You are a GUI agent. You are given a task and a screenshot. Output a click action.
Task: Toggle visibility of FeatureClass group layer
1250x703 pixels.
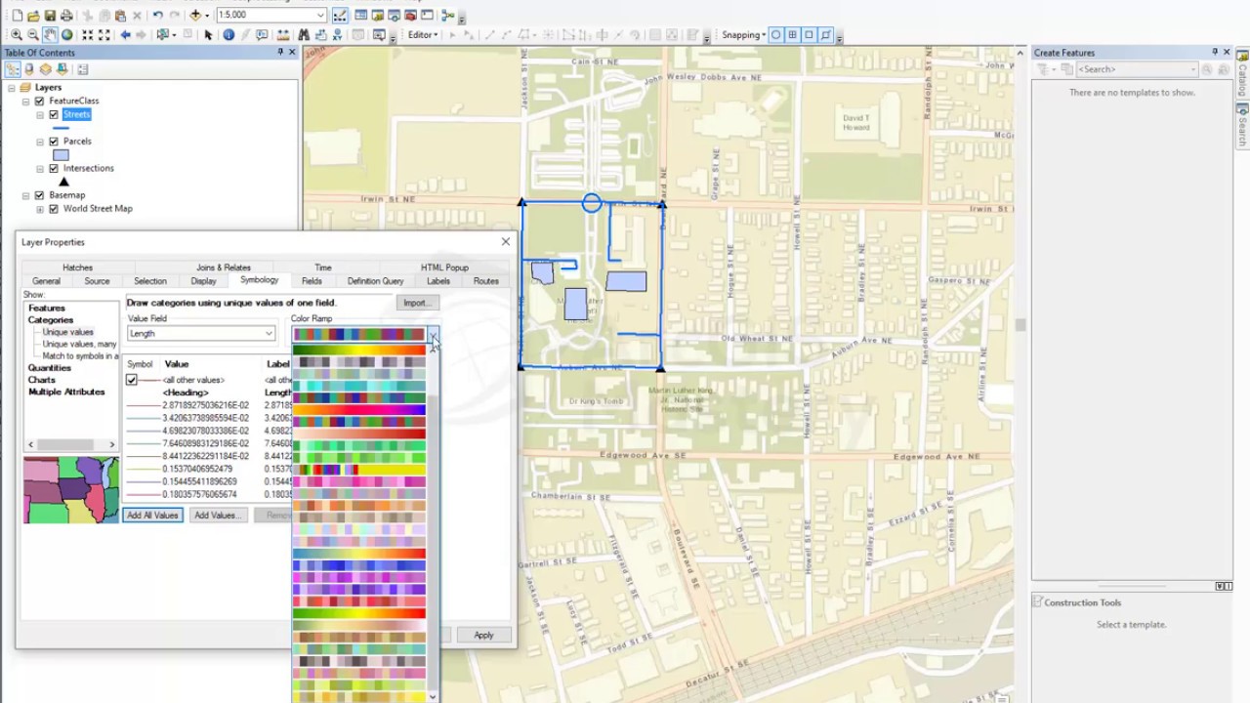(x=40, y=101)
